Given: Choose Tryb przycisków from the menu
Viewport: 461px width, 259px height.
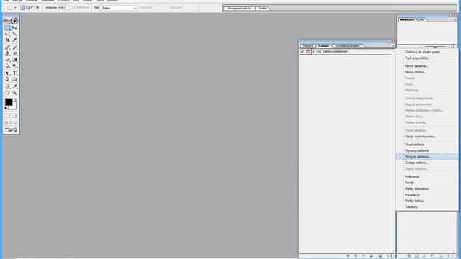Looking at the screenshot, I should coord(416,58).
